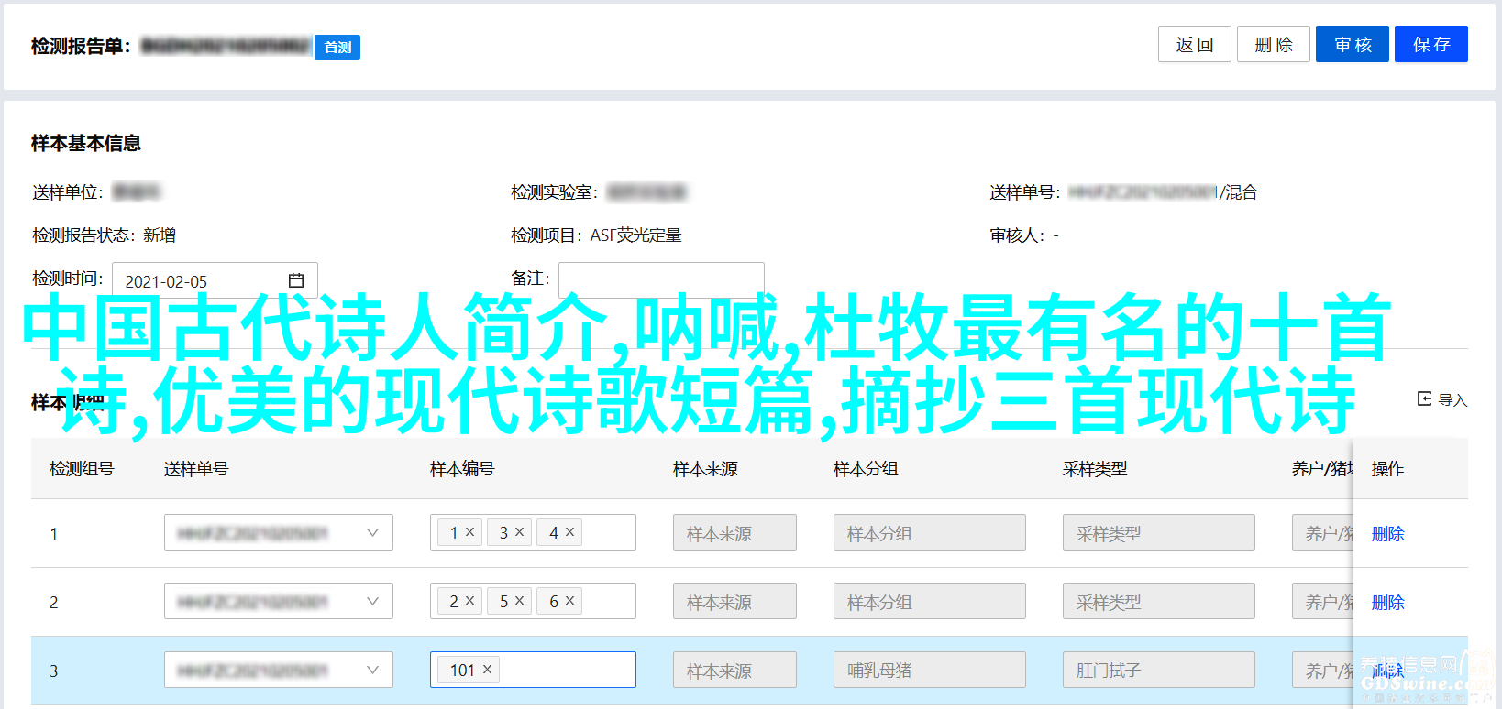Click 采样类型 field in row 2

click(x=1159, y=601)
